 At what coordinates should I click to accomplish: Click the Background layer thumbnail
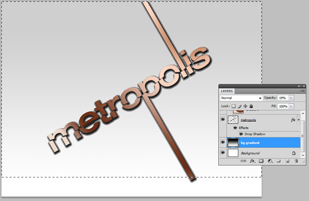233,153
